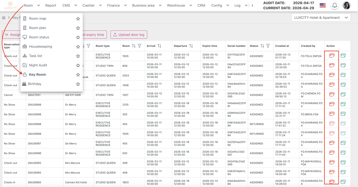Screen dimensions: 358x187
Task: Click red key card icon for room 808
Action: 332,65
